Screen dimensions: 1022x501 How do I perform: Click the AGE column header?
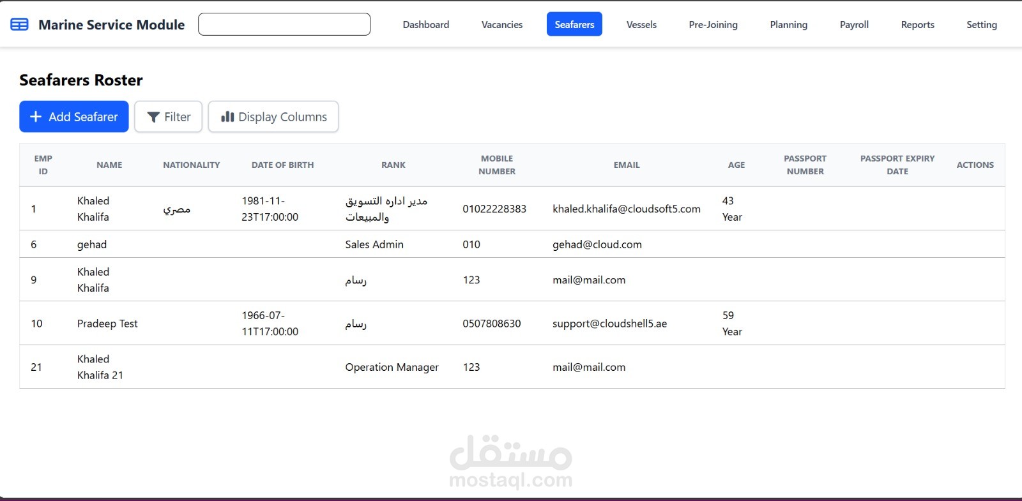[736, 165]
